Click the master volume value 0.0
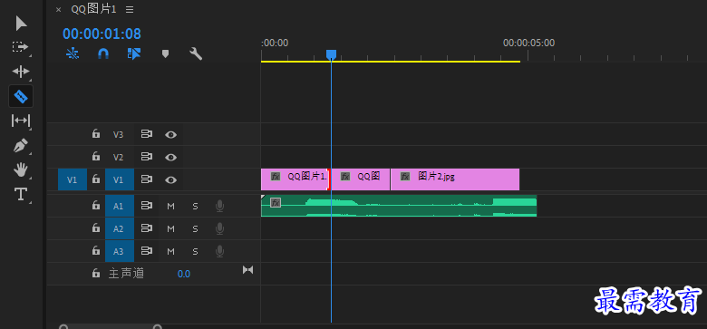707x329 pixels. coord(183,274)
